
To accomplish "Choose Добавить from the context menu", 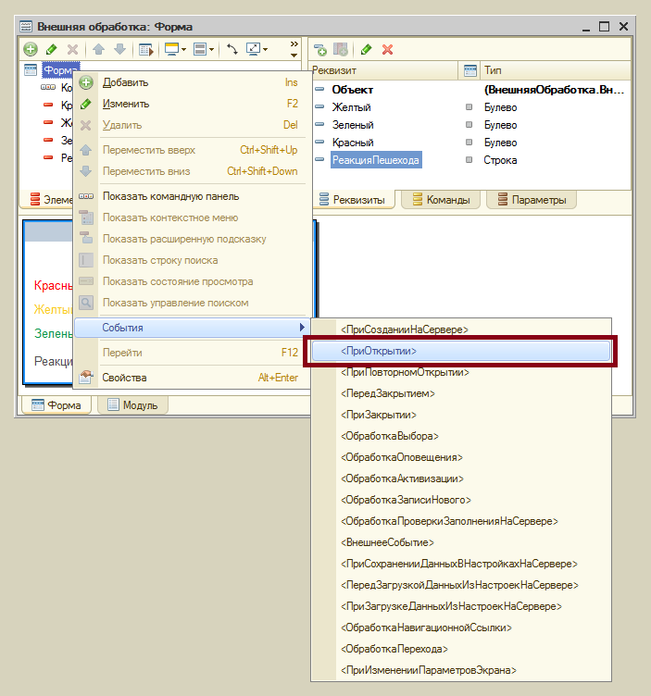I will pyautogui.click(x=125, y=82).
